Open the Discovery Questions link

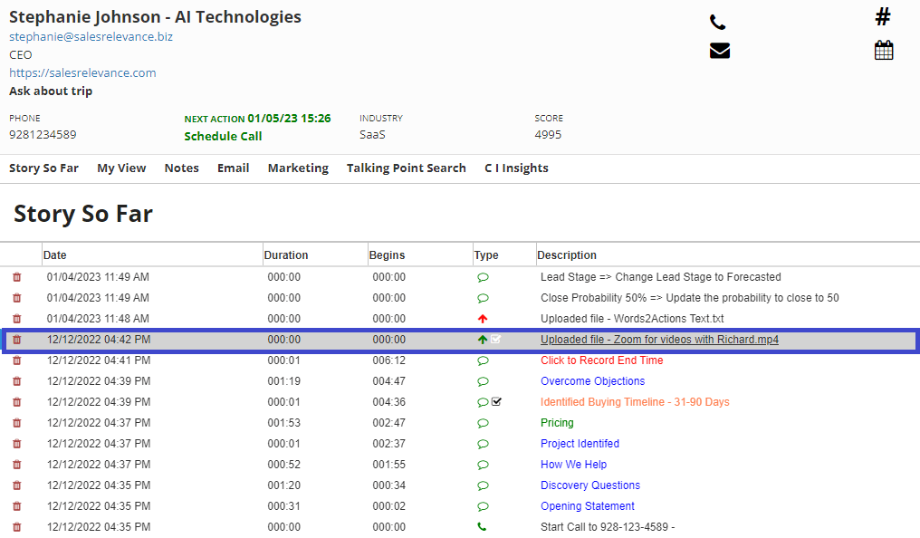(590, 485)
